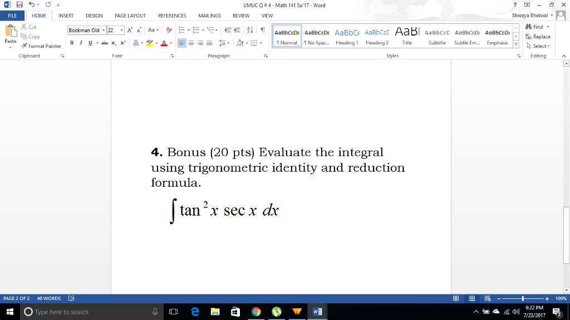Enable center text alignment

190,43
